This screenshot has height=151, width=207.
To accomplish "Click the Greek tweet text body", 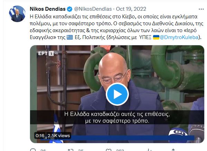I will point(116,27).
